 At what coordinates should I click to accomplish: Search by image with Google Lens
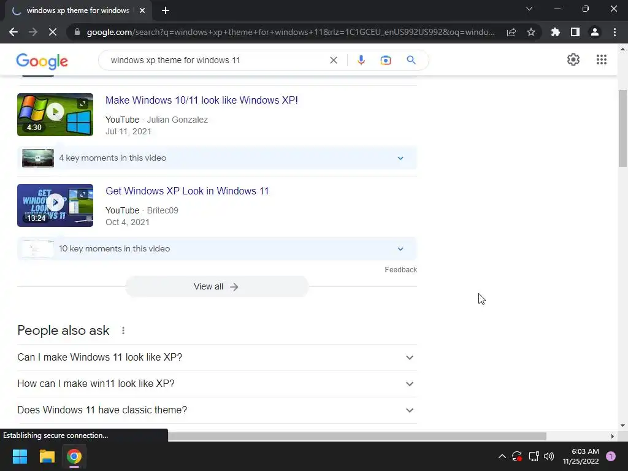pyautogui.click(x=385, y=60)
